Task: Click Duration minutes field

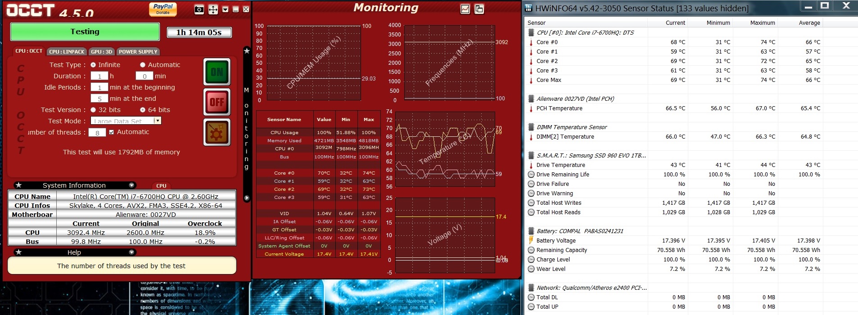Action: (x=145, y=76)
